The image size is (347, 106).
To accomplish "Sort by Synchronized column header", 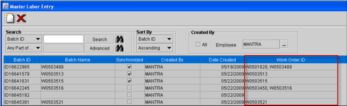I will pos(130,60).
